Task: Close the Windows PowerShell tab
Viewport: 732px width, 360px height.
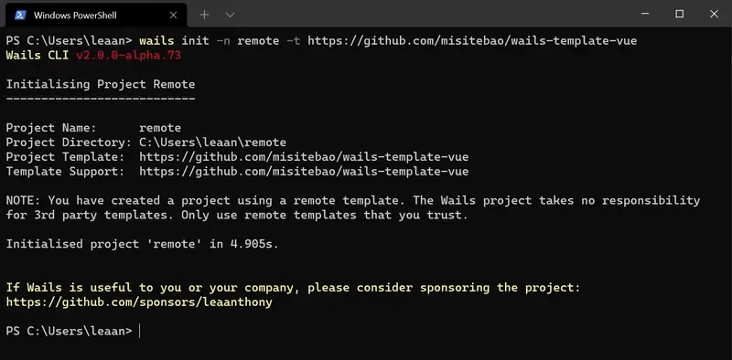Action: tap(173, 15)
